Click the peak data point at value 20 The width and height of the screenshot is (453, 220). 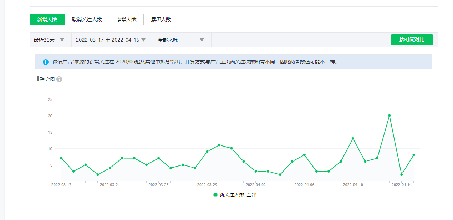(x=390, y=116)
